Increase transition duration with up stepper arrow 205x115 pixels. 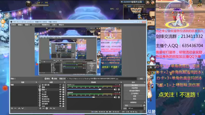tap(145, 108)
